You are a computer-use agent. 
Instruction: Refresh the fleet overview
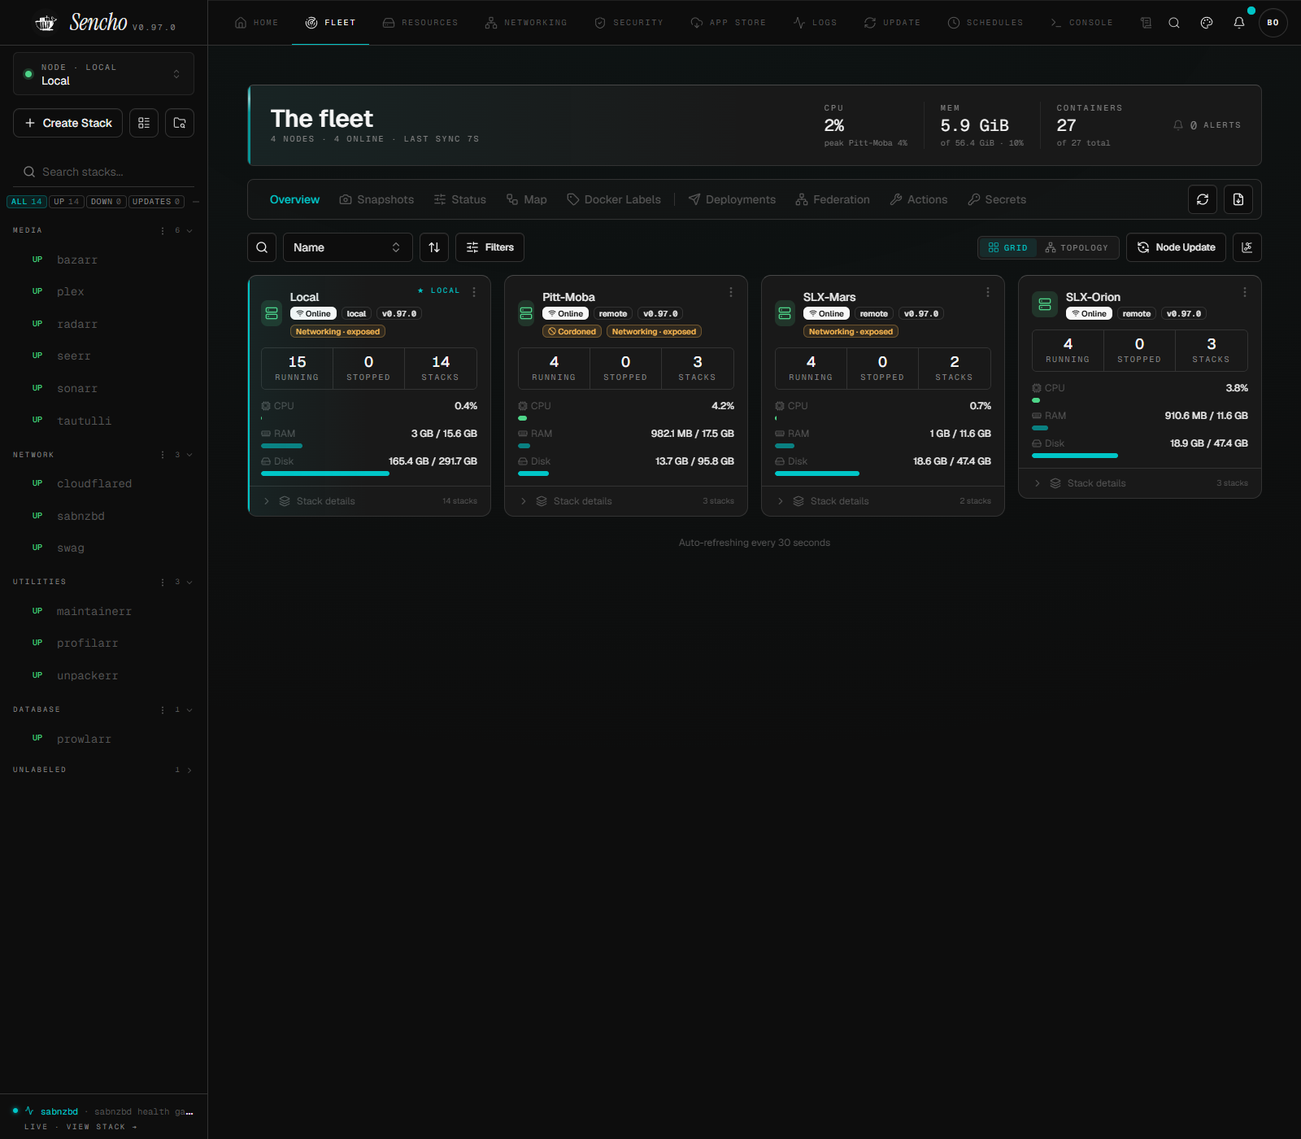pos(1203,199)
